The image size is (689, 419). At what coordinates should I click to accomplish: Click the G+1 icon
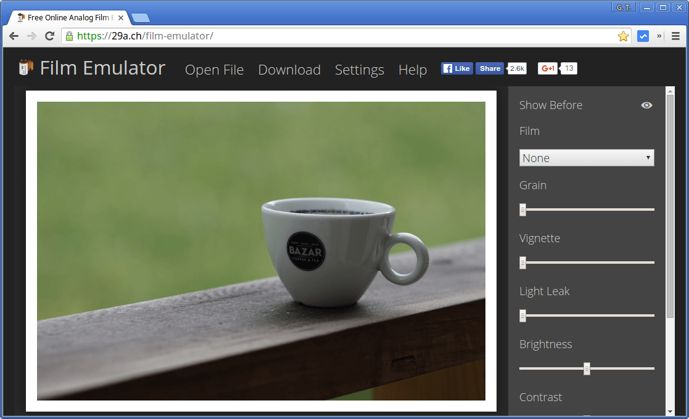548,68
